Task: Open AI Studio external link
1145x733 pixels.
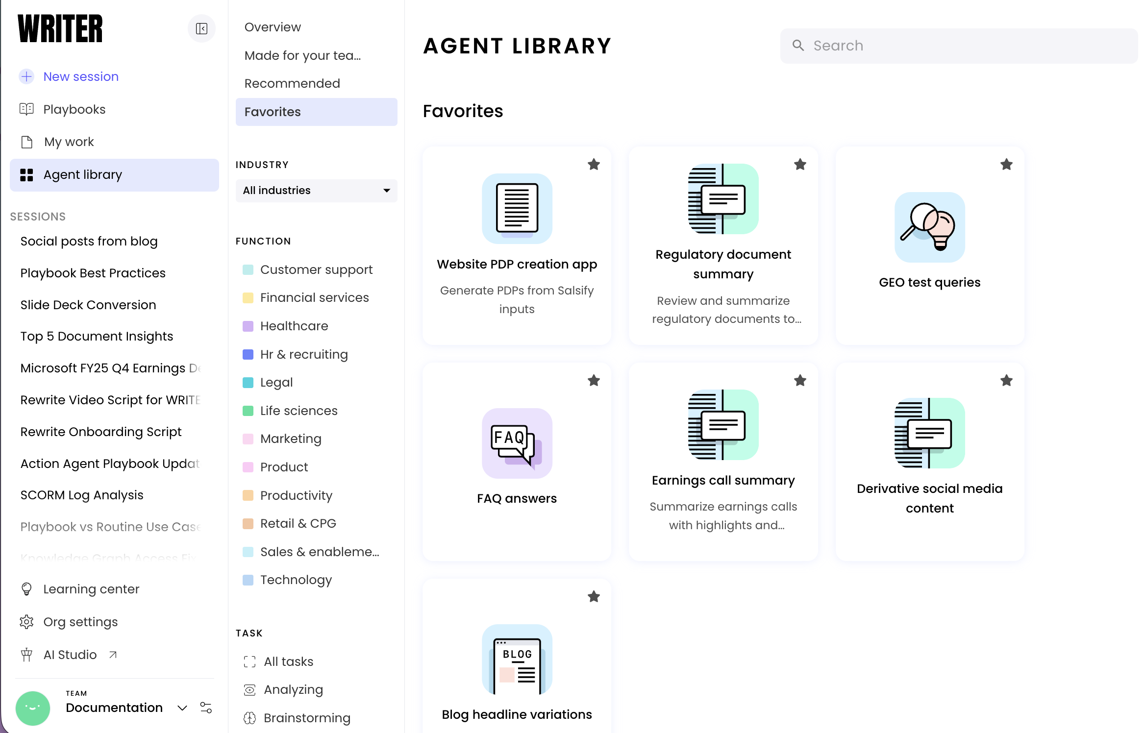Action: click(70, 655)
